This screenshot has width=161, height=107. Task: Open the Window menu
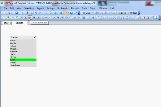tap(103, 8)
